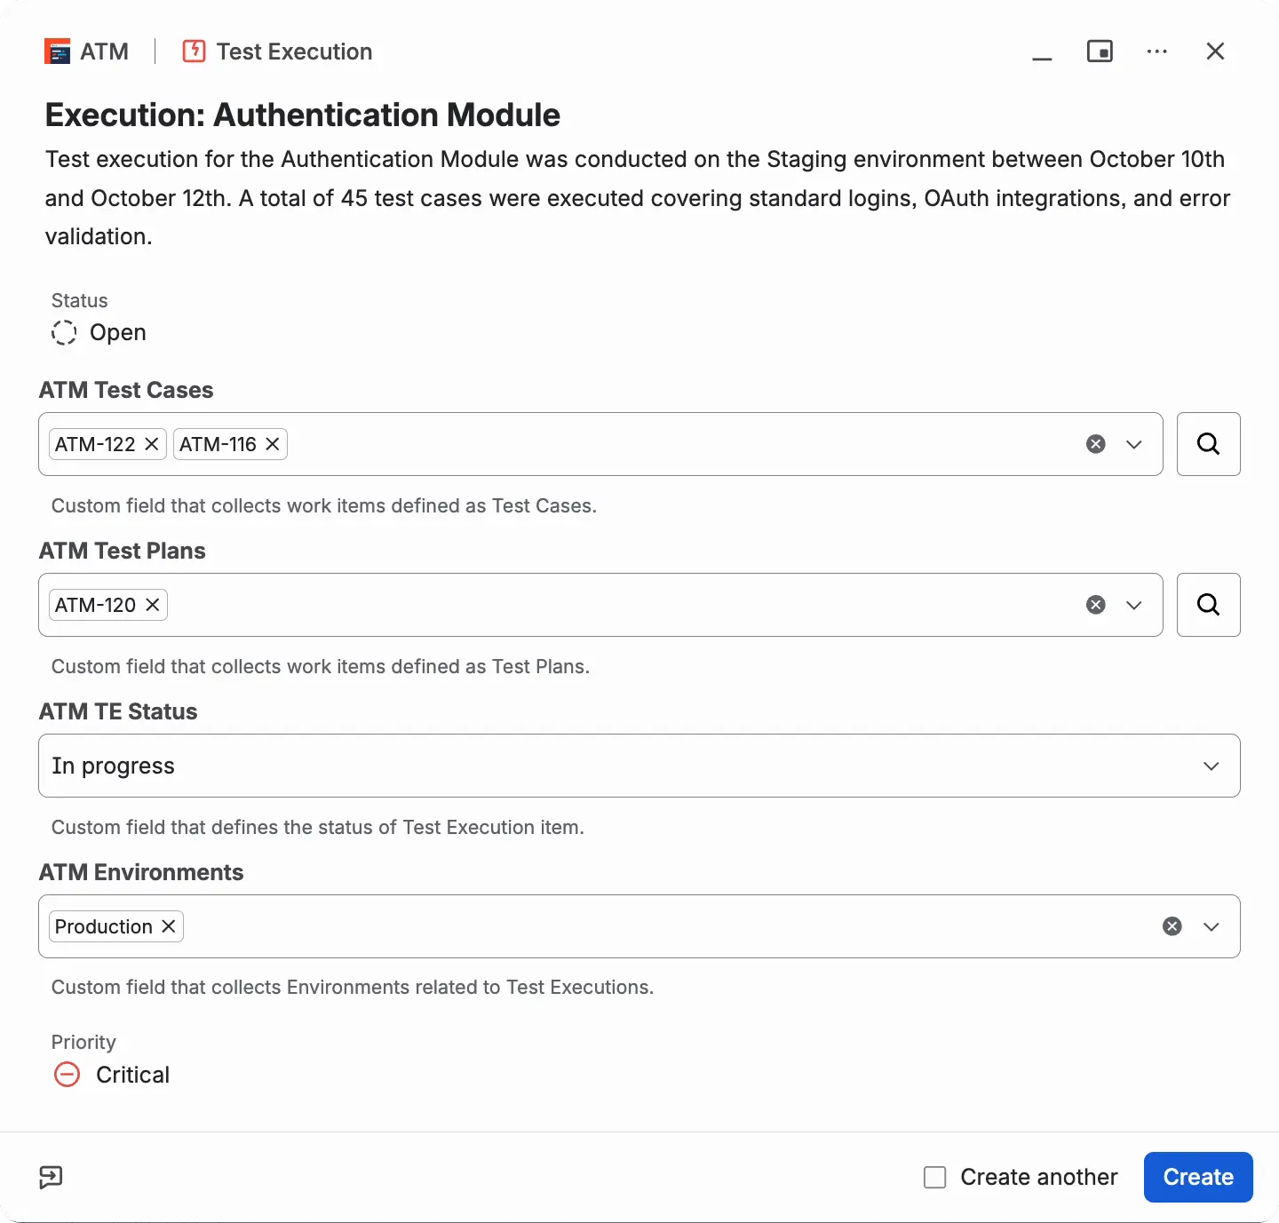Clear all ATM Test Plans selections
This screenshot has height=1223, width=1279.
point(1096,605)
